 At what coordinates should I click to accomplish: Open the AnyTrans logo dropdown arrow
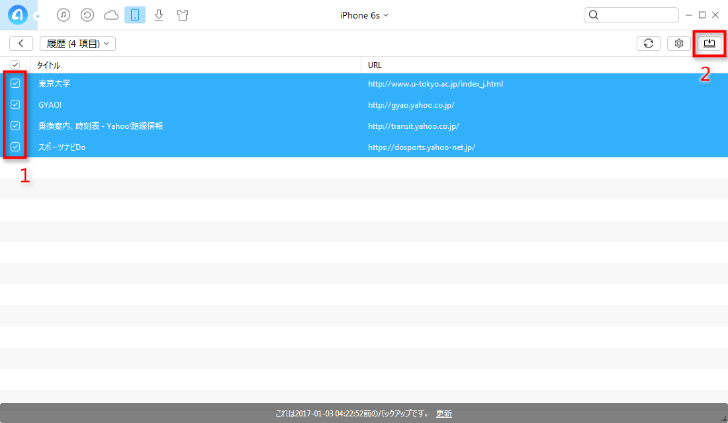coord(37,17)
